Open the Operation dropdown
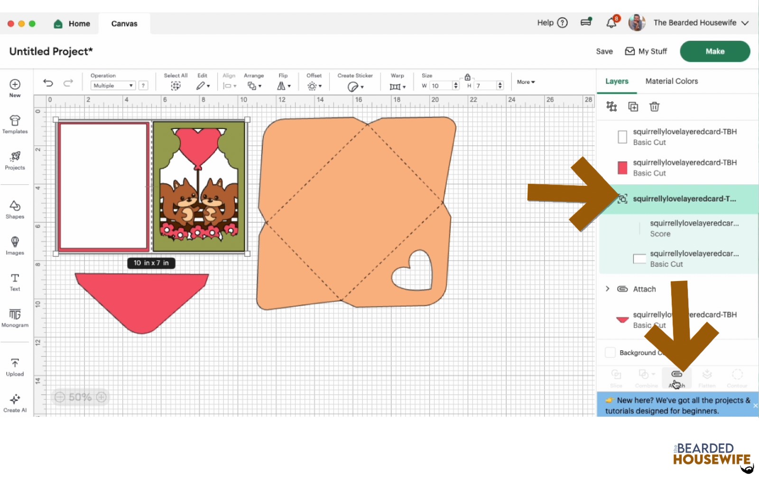 click(x=113, y=86)
